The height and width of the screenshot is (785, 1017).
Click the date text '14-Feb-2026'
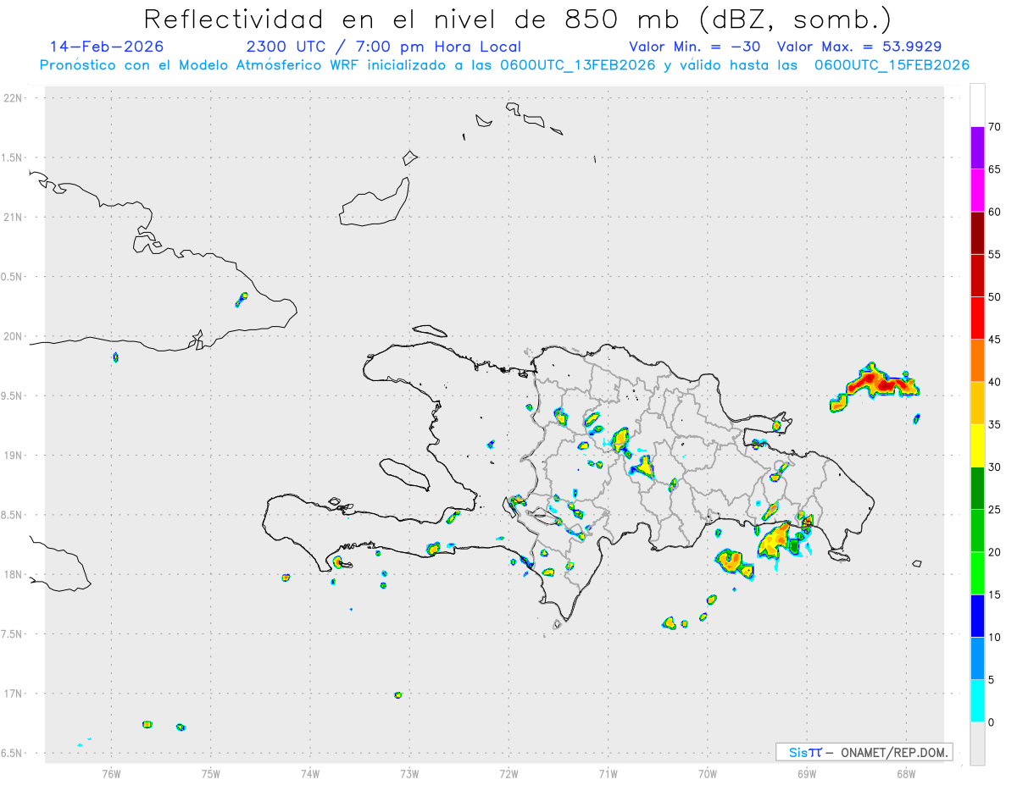coord(107,47)
